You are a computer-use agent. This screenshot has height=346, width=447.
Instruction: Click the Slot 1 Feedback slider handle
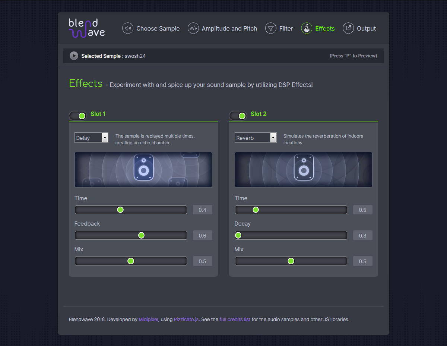tap(141, 235)
